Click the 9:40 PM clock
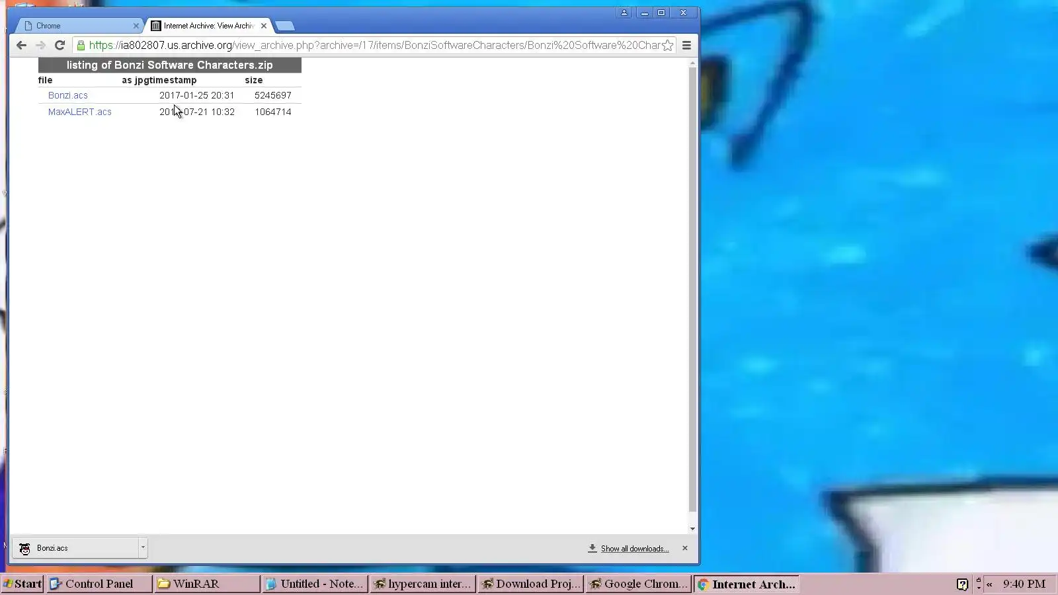 [x=1024, y=584]
